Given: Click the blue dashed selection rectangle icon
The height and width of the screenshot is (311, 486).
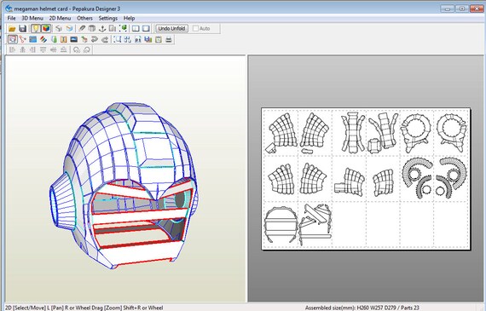Looking at the screenshot, I should (x=117, y=39).
